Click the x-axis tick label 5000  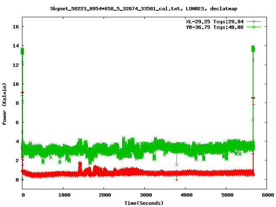point(227,195)
